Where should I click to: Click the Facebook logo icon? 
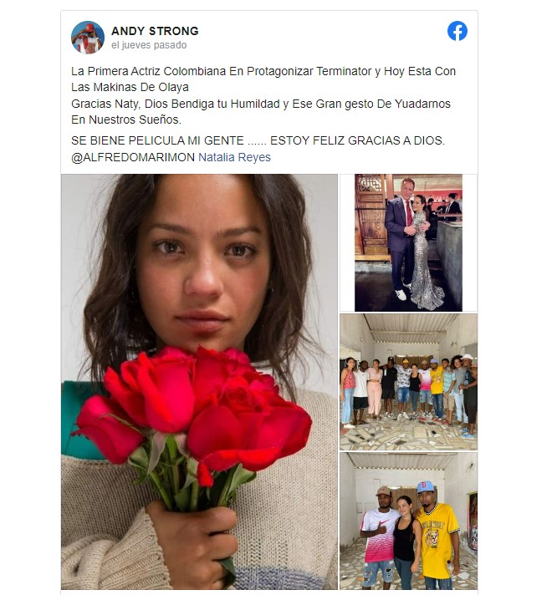coord(457,31)
